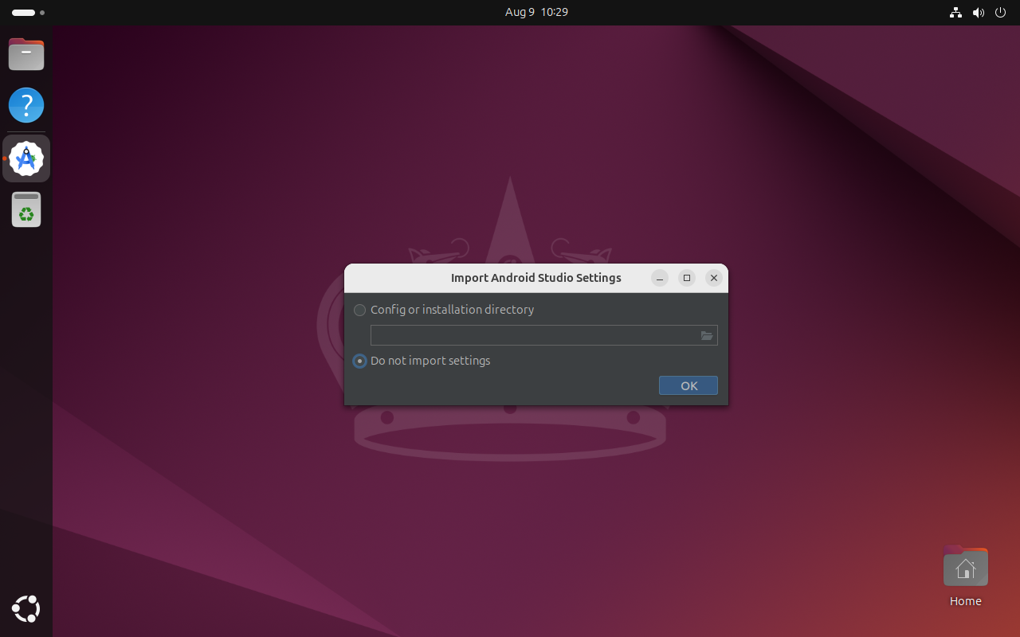
Task: Open the Help application in the dock
Action: (x=26, y=104)
